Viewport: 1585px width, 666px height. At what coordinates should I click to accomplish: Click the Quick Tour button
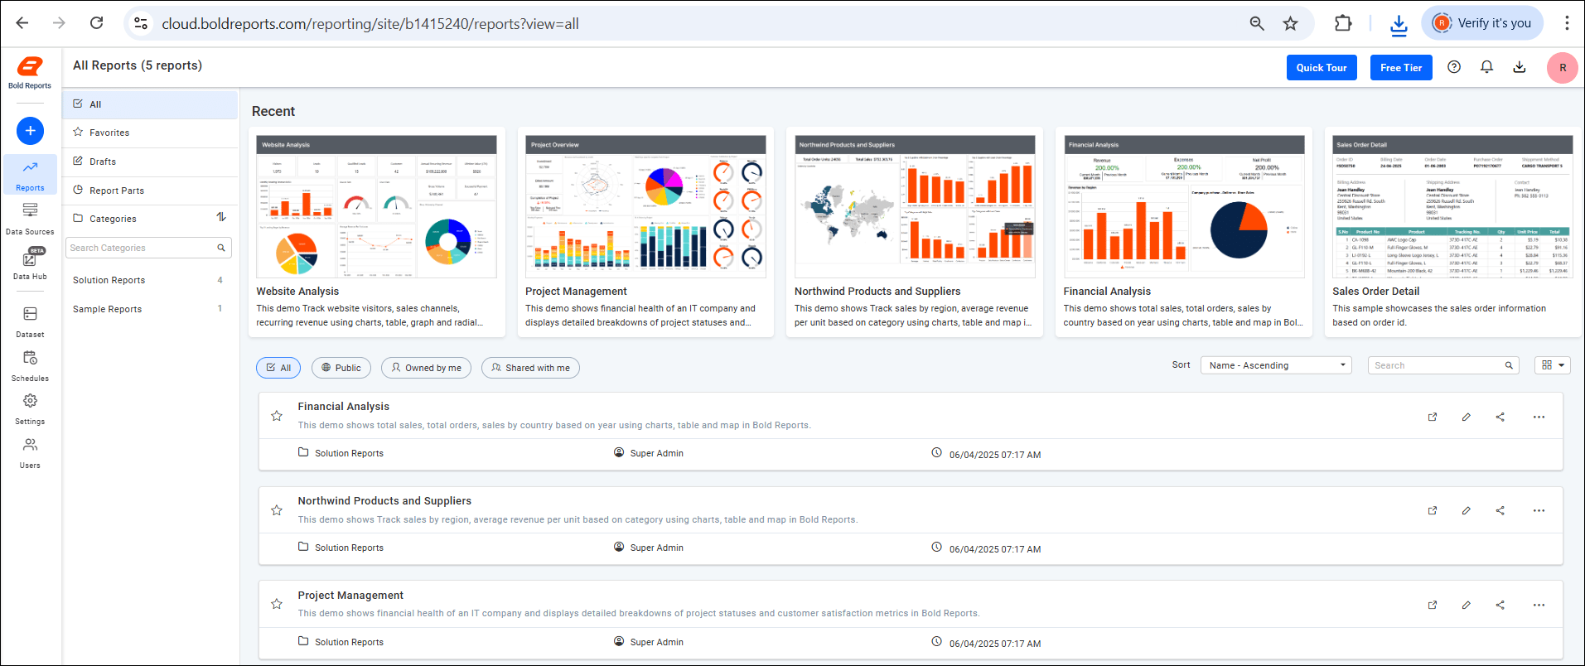pos(1322,68)
